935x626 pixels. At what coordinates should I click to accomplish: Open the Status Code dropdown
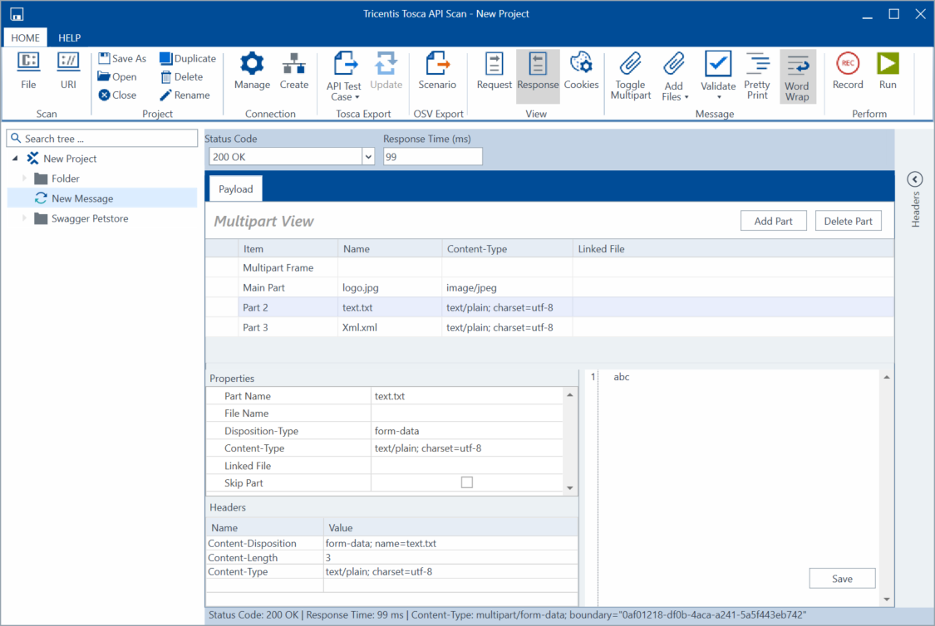click(x=368, y=157)
